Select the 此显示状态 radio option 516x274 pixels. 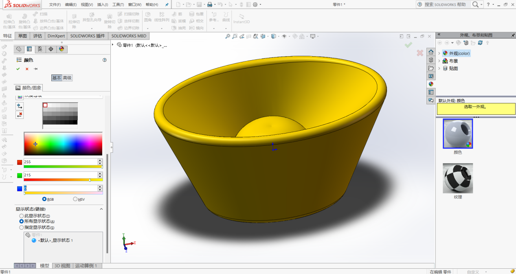tap(22, 216)
